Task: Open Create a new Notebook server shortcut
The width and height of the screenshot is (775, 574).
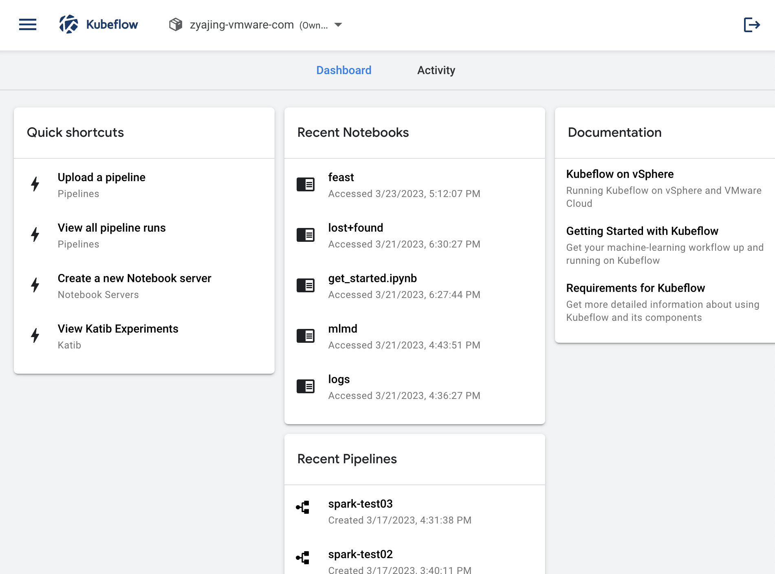Action: [134, 278]
